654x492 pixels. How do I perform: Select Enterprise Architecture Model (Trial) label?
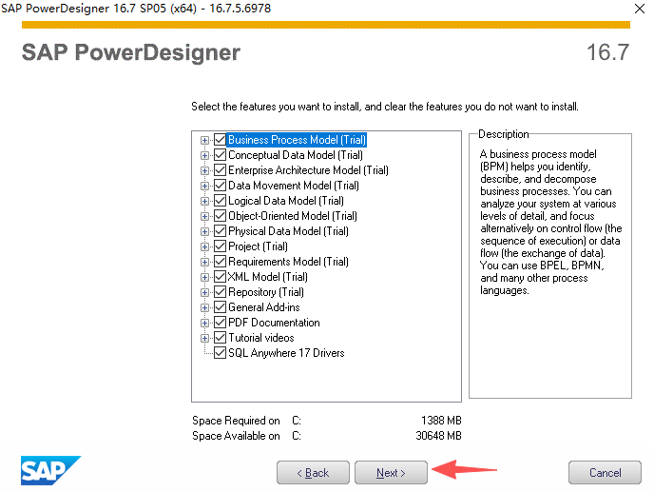pyautogui.click(x=308, y=170)
